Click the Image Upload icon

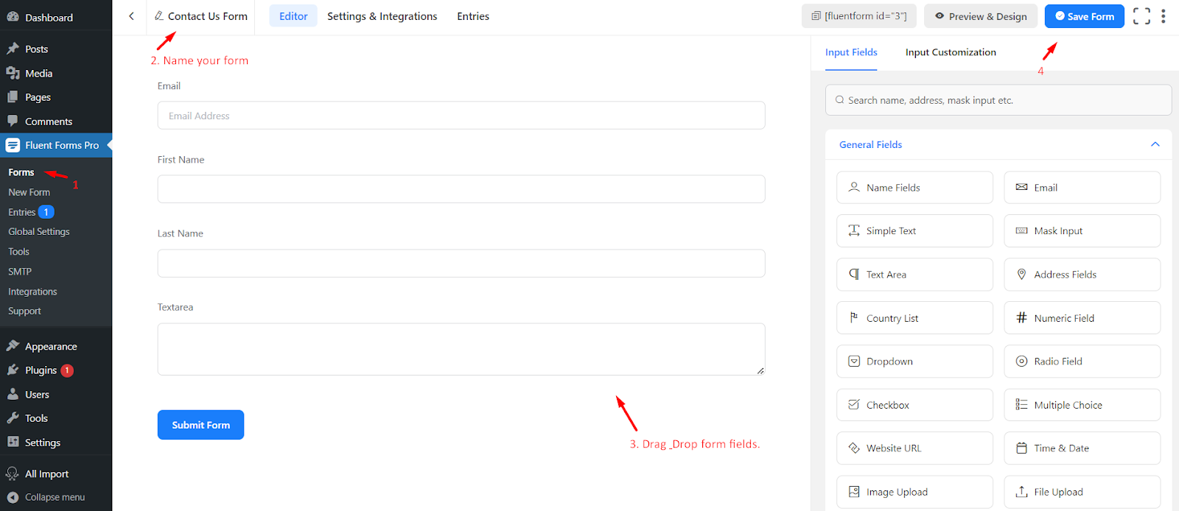pos(854,491)
